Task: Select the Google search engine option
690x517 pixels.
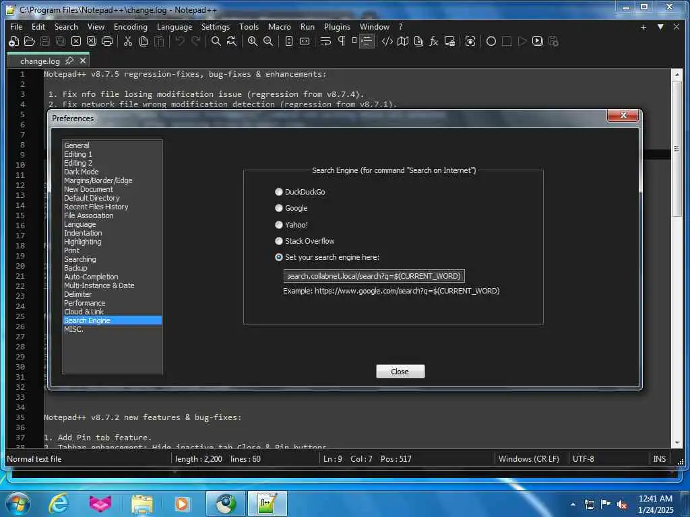Action: click(278, 208)
